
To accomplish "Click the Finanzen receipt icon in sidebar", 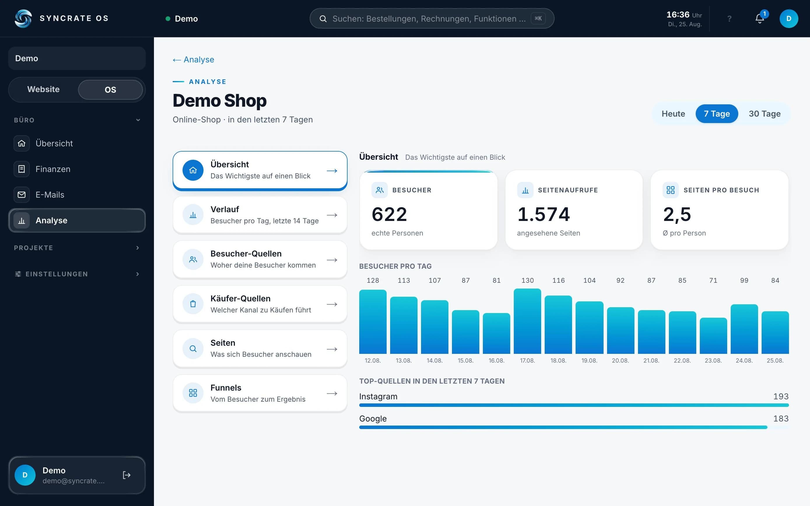I will [21, 169].
